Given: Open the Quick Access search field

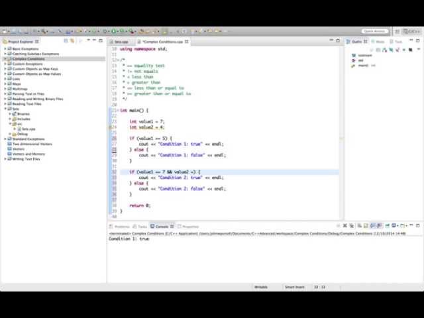Looking at the screenshot, I should click(375, 31).
